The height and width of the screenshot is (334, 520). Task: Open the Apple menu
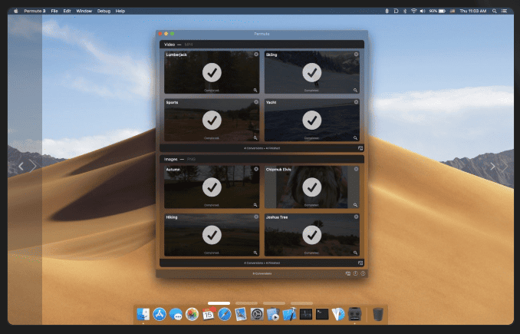click(15, 11)
